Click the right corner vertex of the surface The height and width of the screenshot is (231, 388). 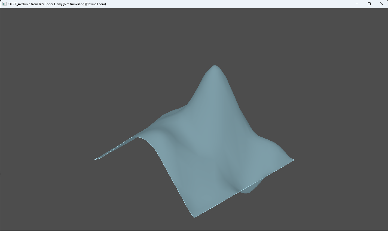pyautogui.click(x=294, y=160)
